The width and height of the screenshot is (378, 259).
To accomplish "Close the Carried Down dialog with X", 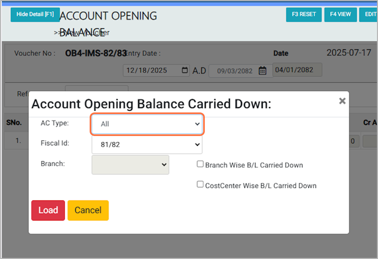I will click(342, 101).
